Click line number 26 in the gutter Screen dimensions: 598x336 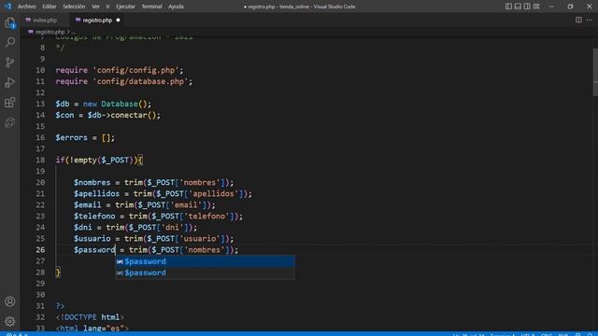(x=40, y=250)
